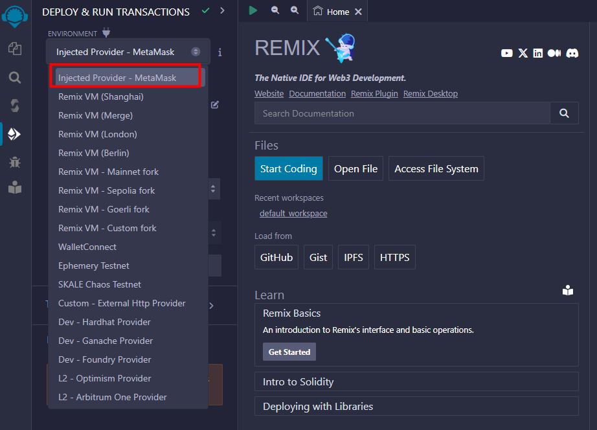Load from IPFS button
This screenshot has height=430, width=597.
354,257
